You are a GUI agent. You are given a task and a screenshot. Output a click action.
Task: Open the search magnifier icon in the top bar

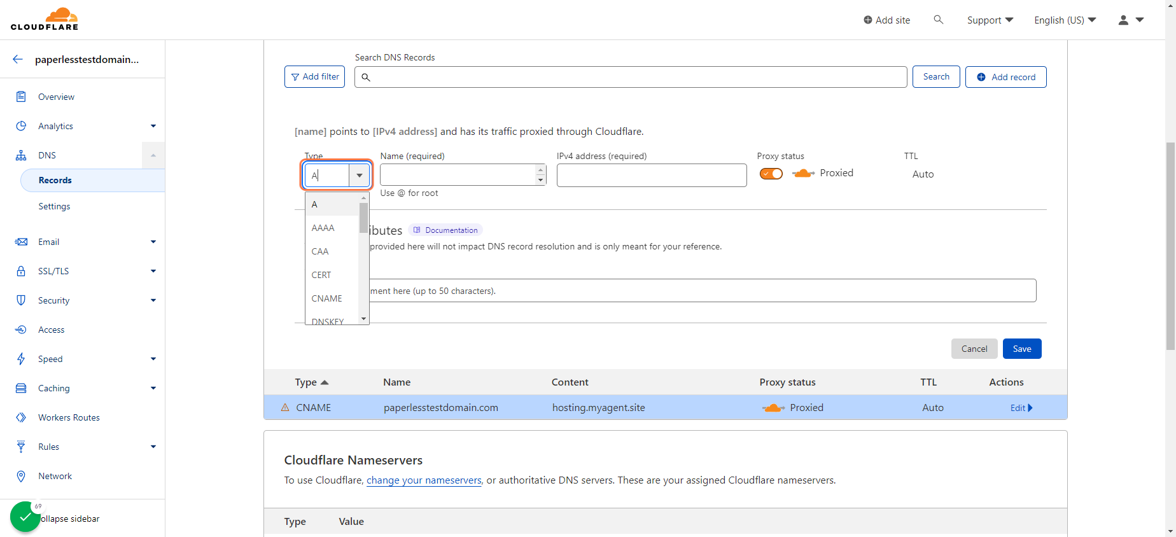[x=938, y=20]
